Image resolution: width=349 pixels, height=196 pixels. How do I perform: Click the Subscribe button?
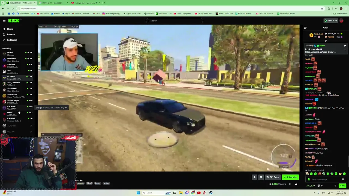[290, 177]
